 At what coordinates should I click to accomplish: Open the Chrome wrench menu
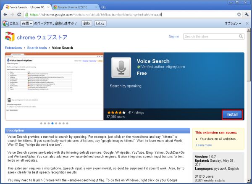point(247,14)
